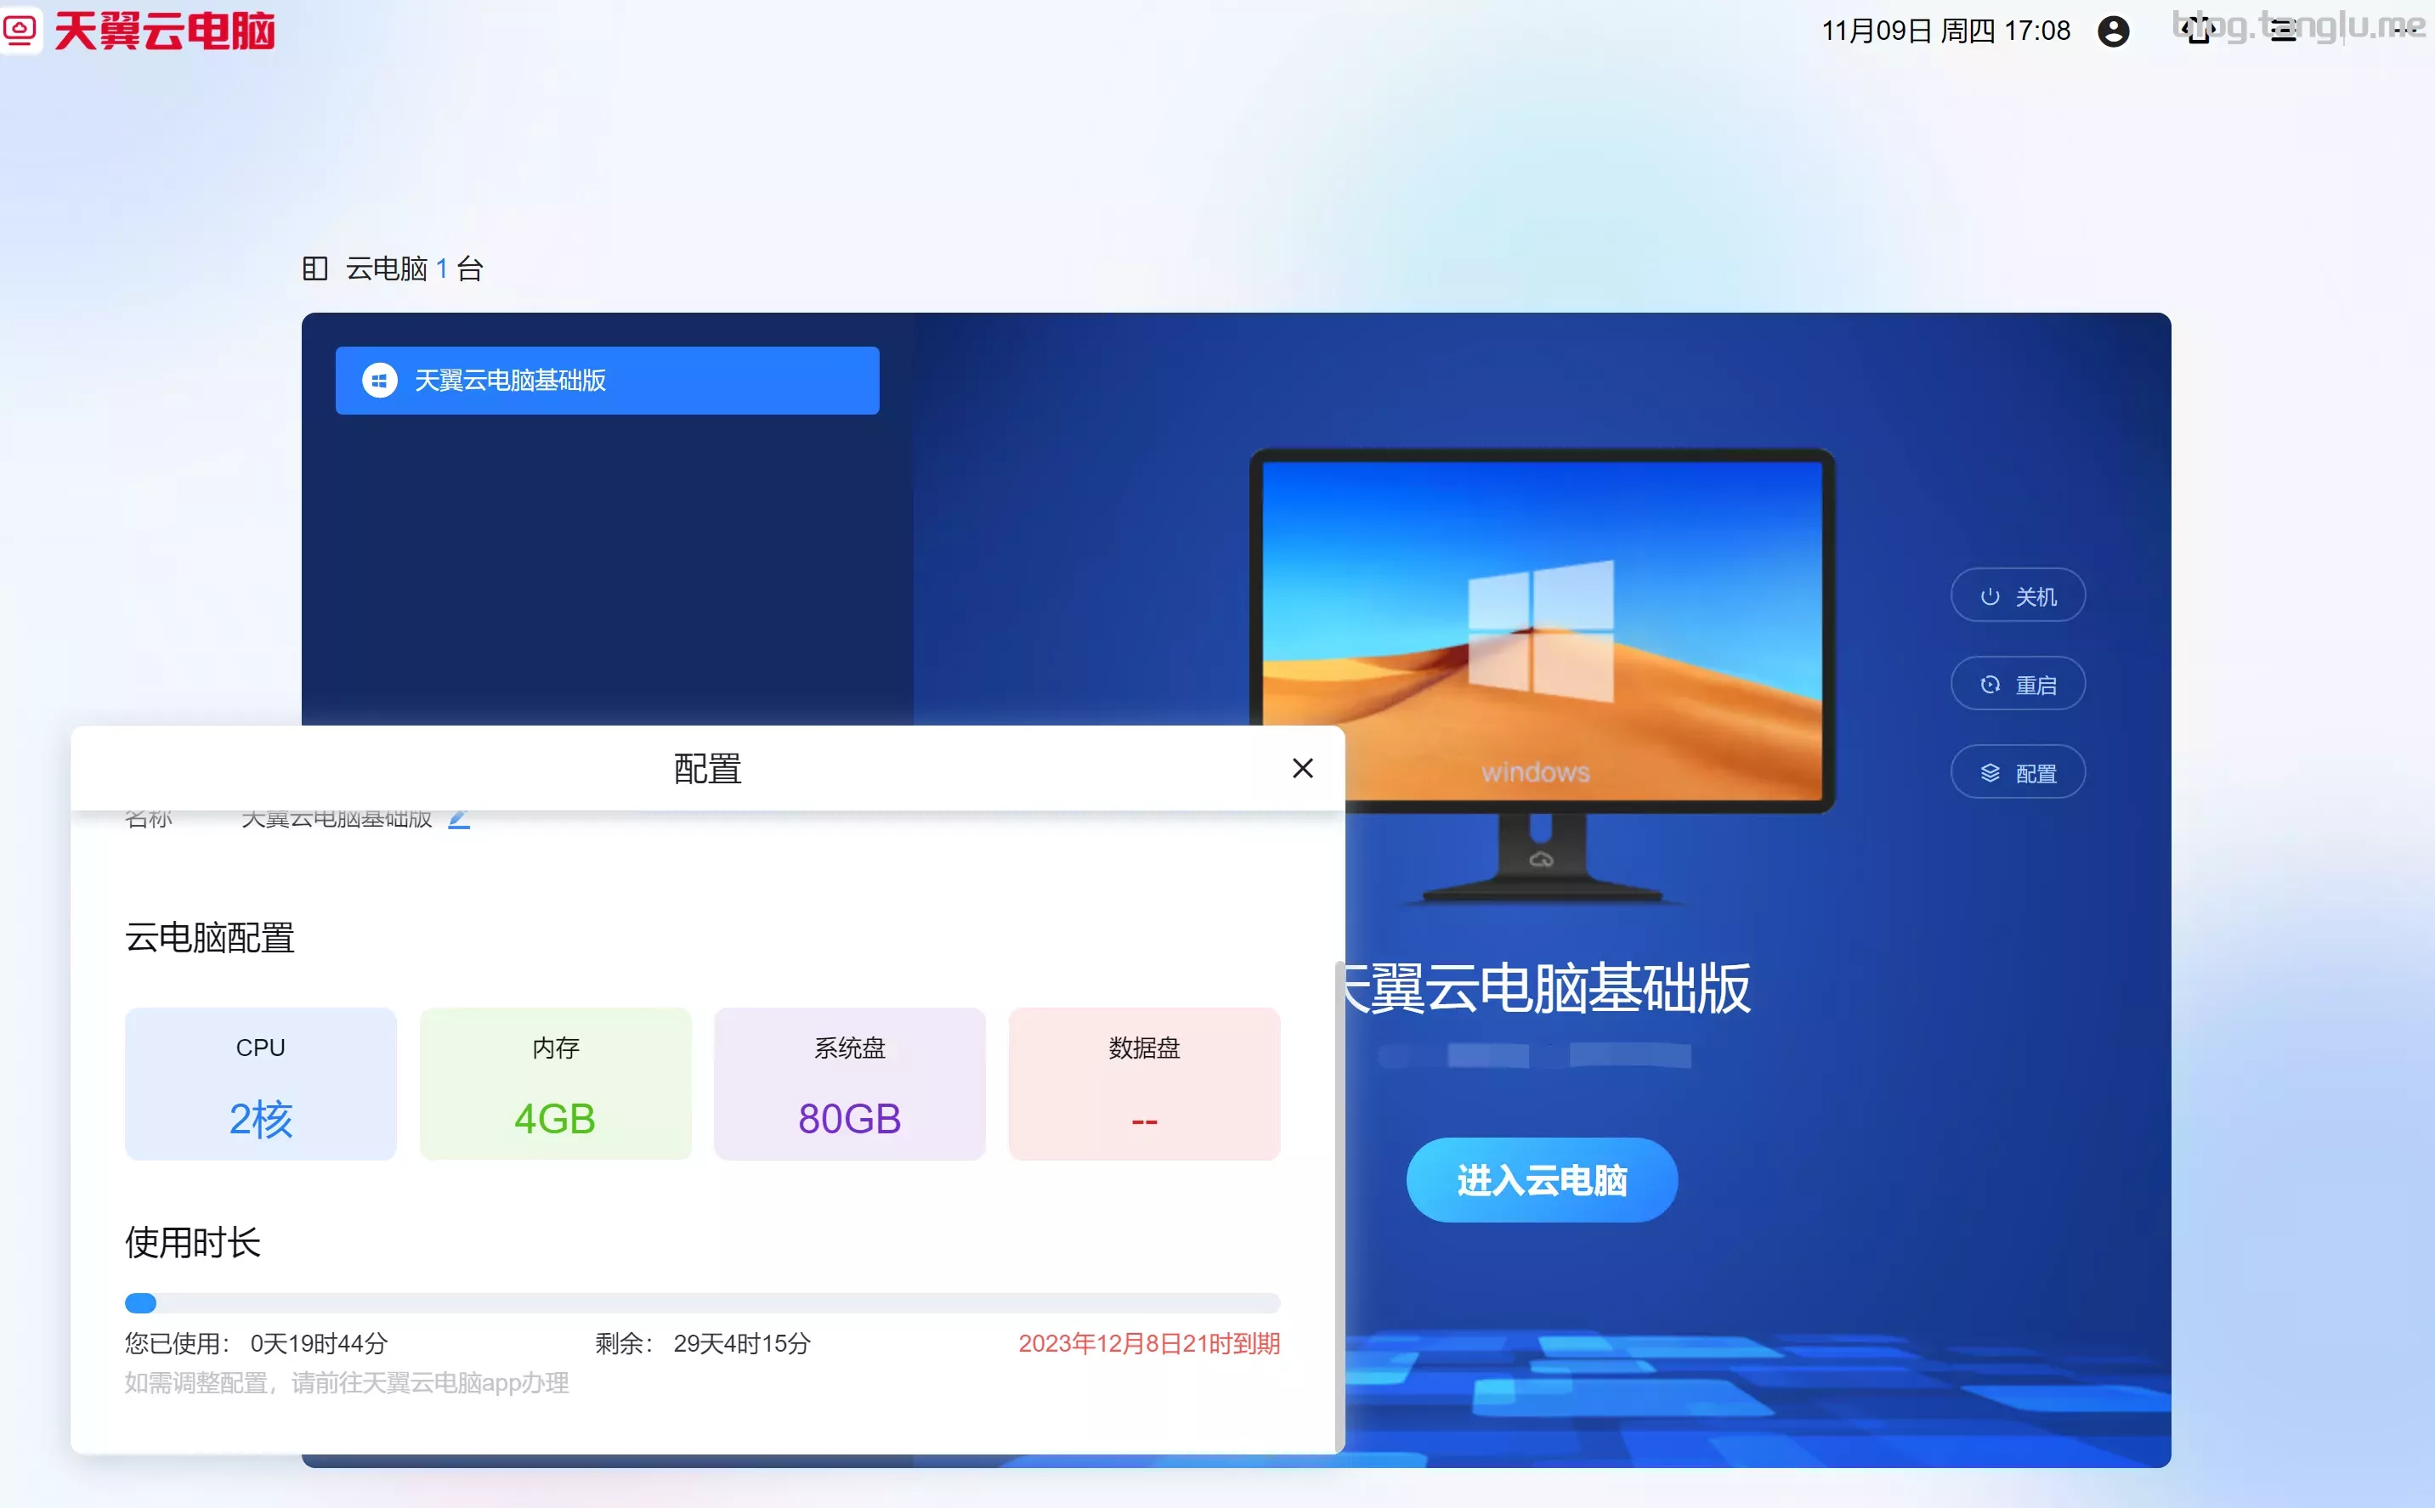Screen dimensions: 2435x1508
Task: Click the 内存 4GB card
Action: click(555, 1084)
